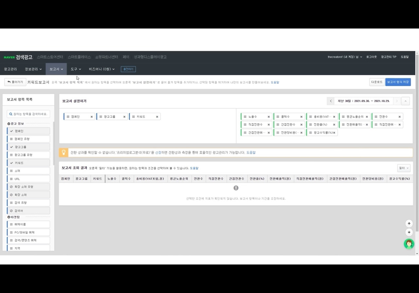The image size is (419, 293).
Task: Click the scroll-to-top round arrow button
Action: pyautogui.click(x=409, y=224)
